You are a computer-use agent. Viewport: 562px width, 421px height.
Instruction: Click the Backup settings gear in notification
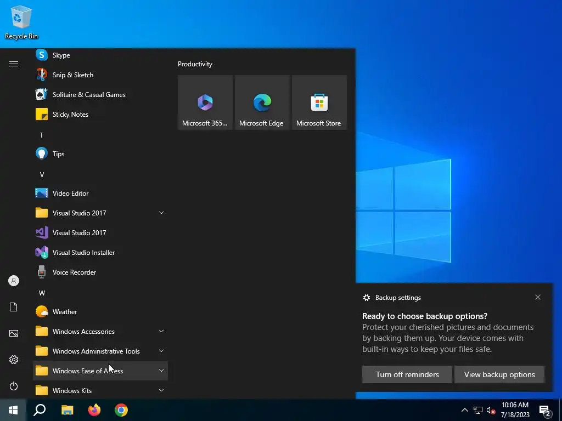point(367,298)
